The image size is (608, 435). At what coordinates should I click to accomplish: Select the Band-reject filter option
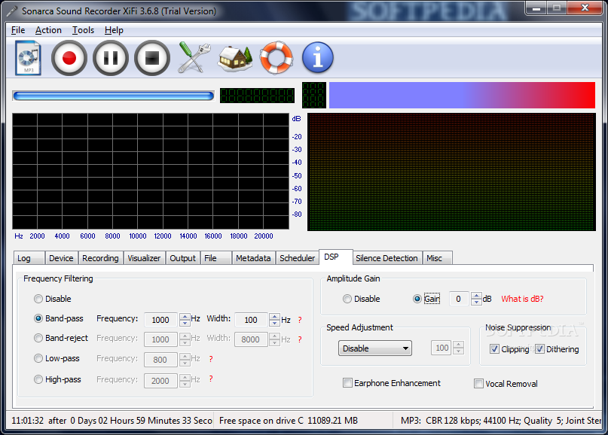tap(61, 338)
